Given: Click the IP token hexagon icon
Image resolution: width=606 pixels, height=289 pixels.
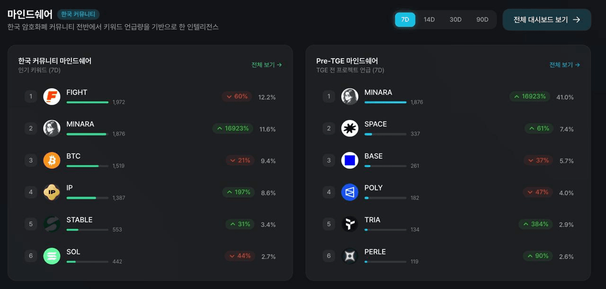Looking at the screenshot, I should pos(52,192).
